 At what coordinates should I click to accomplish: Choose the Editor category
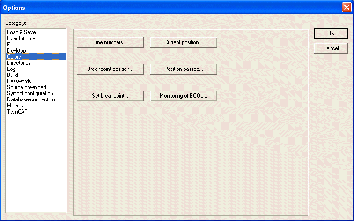click(x=36, y=45)
